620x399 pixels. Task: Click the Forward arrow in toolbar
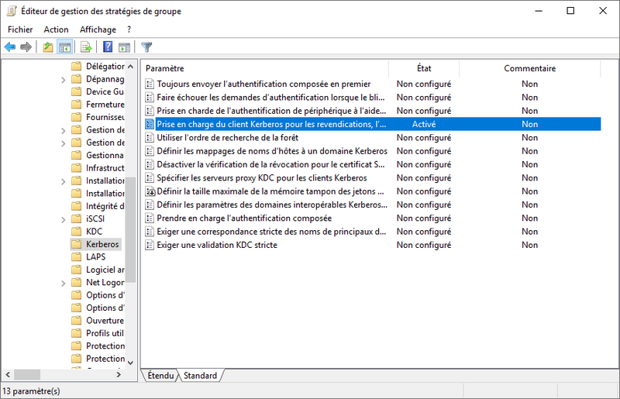click(26, 47)
